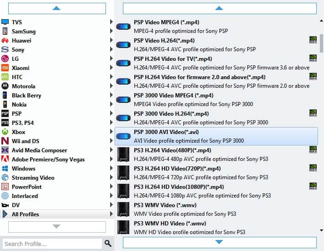Click the Huawei brand icon
The height and width of the screenshot is (251, 324).
[x=5, y=41]
